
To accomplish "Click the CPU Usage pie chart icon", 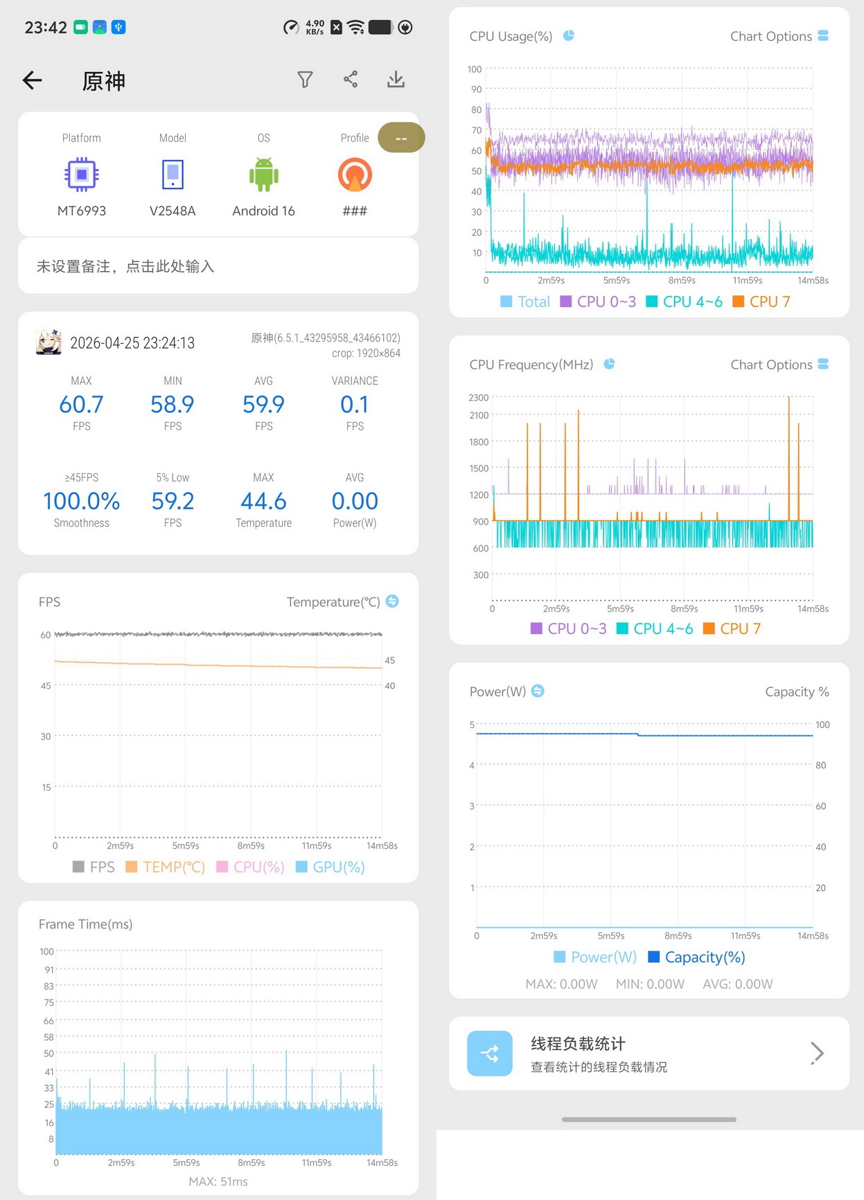I will [x=569, y=35].
